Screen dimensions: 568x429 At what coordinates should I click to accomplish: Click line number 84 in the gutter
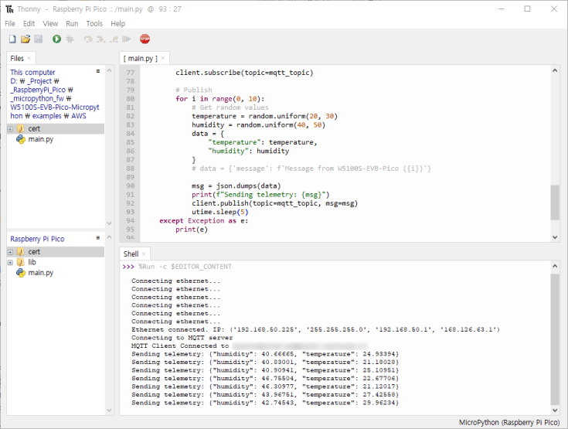[x=130, y=134]
